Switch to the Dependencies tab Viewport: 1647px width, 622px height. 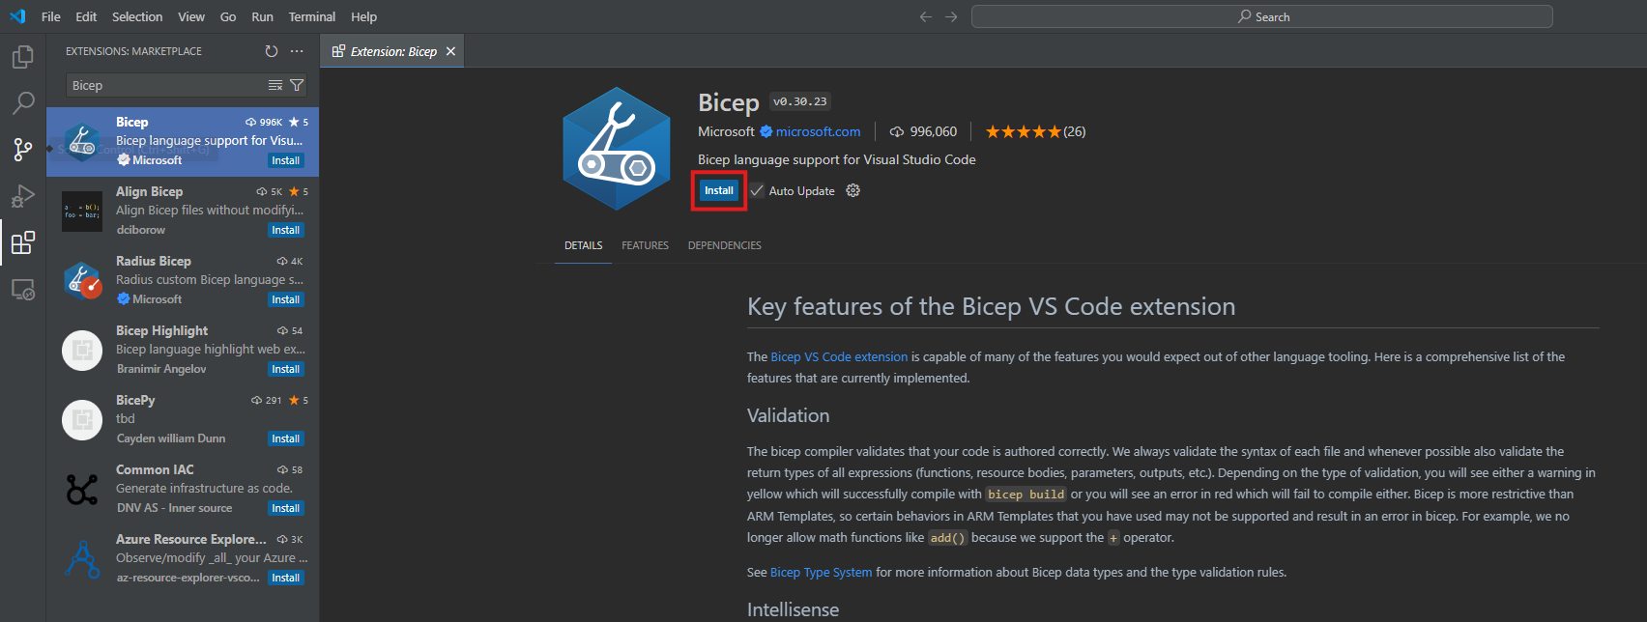tap(724, 246)
